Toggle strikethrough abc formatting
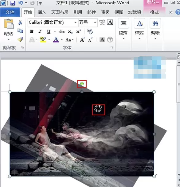The width and height of the screenshot is (180, 187). coord(61,31)
